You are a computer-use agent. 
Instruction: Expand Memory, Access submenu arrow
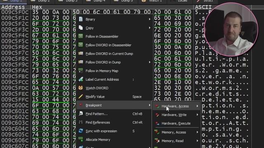(x=197, y=132)
